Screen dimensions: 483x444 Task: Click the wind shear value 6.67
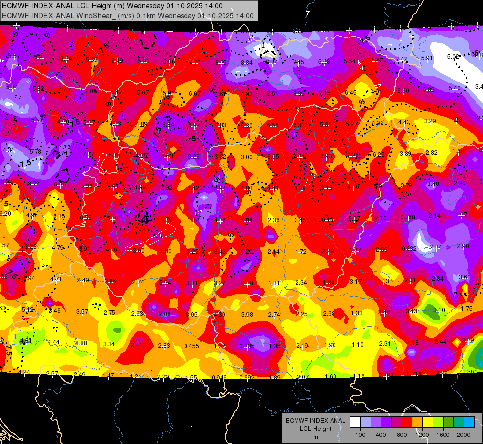[195, 93]
